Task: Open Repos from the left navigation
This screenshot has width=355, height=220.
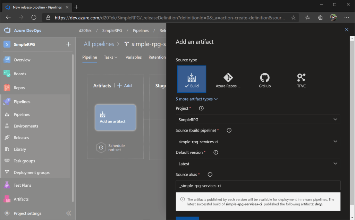Action: coord(19,88)
